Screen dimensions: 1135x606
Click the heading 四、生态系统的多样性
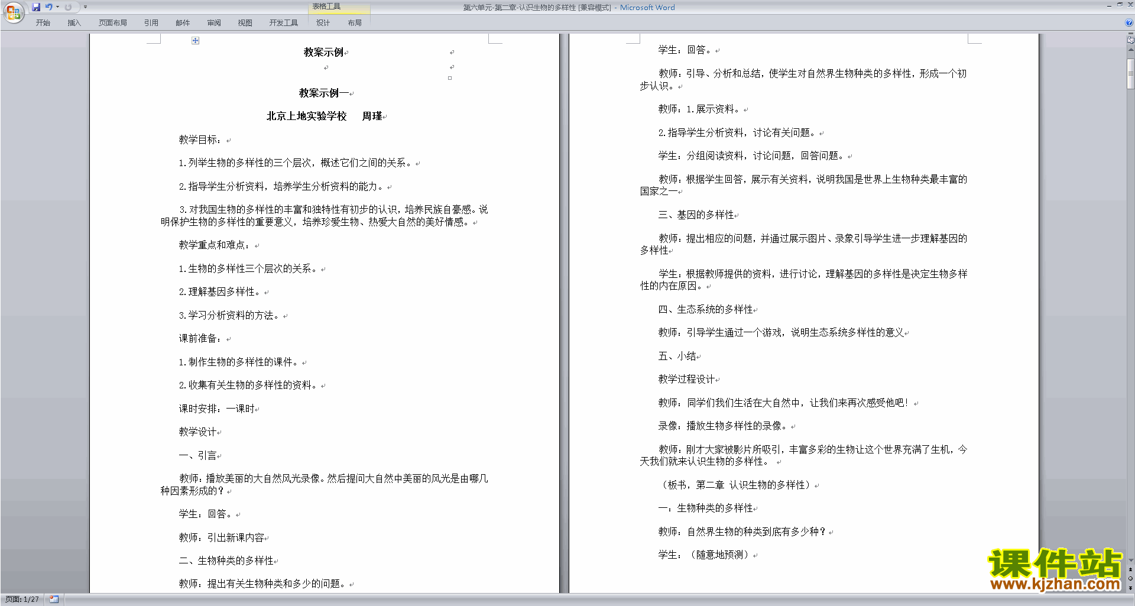705,309
